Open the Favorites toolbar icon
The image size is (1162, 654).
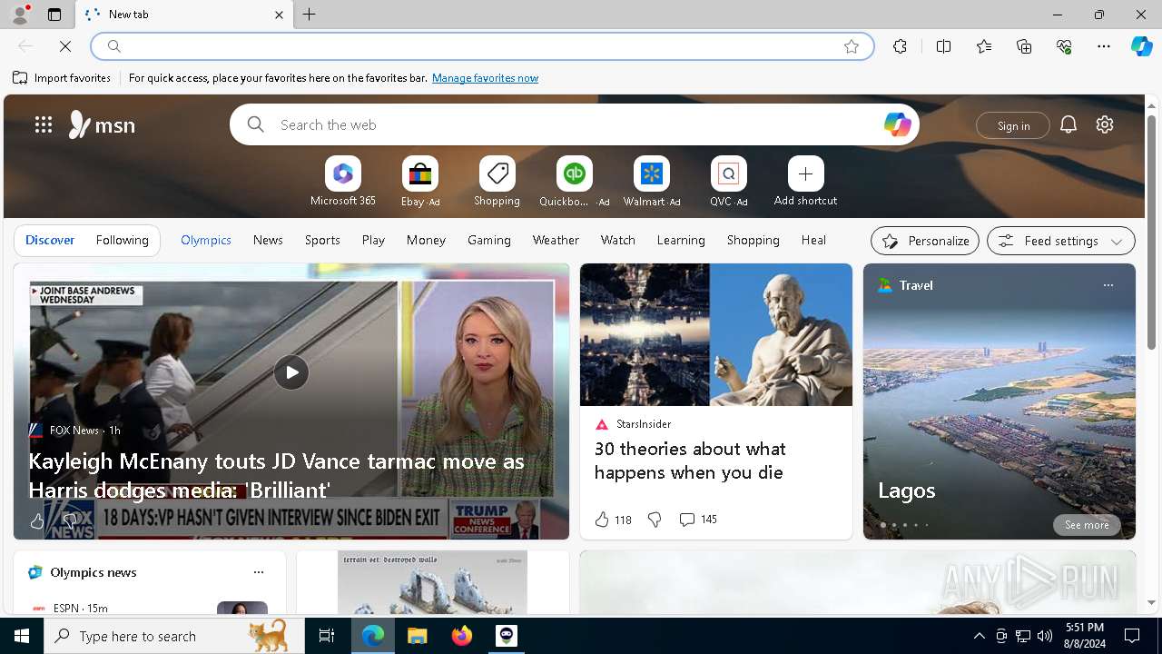click(x=984, y=46)
